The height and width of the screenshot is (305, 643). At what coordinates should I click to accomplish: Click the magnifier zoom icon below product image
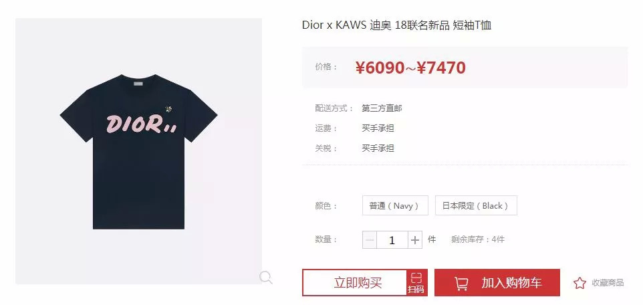click(x=266, y=277)
